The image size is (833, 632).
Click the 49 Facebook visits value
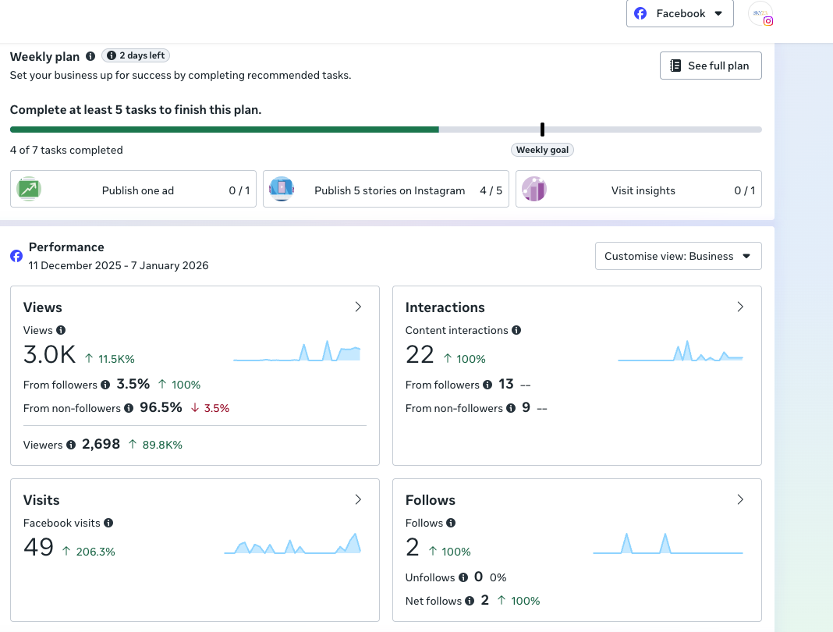point(39,548)
